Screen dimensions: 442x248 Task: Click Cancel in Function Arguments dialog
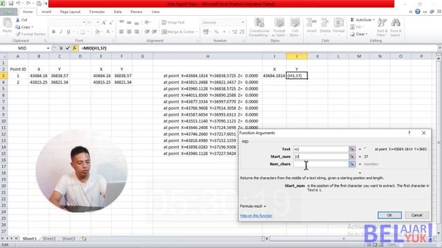pyautogui.click(x=416, y=215)
